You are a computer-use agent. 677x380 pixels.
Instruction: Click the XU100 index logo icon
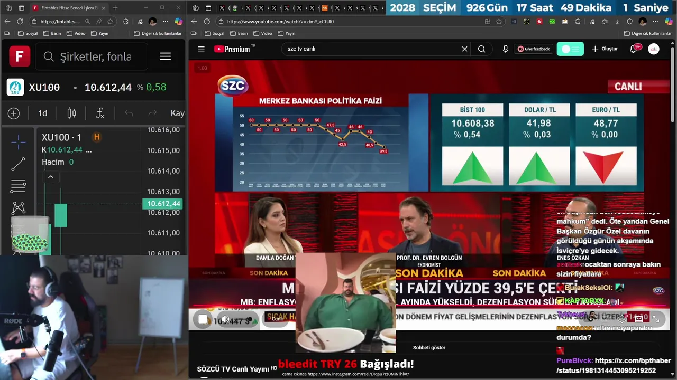15,87
